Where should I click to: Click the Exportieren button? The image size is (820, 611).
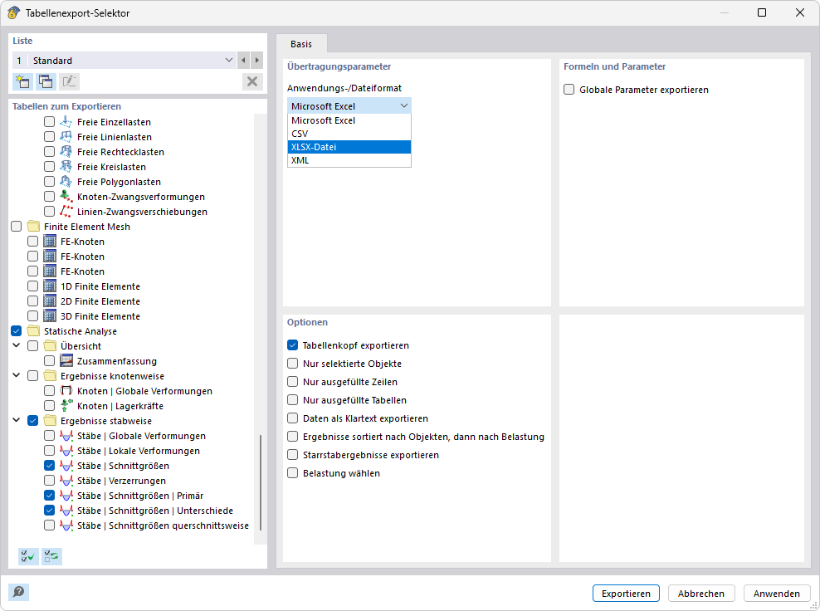point(626,593)
